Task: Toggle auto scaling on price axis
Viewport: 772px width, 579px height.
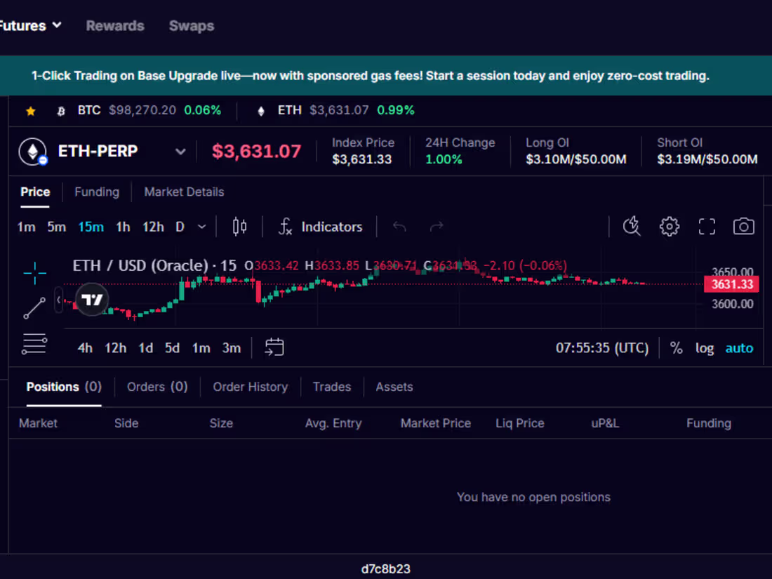Action: 739,347
